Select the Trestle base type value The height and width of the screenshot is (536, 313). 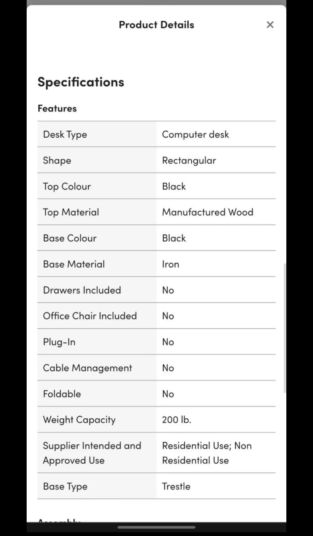[176, 486]
